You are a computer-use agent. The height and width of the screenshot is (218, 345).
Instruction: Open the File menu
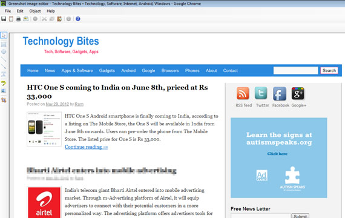(8, 11)
